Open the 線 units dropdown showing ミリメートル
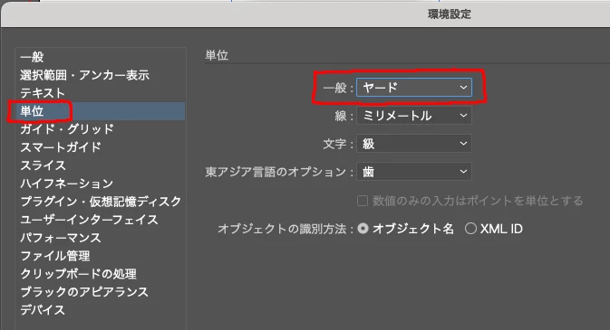610x330 pixels. 414,116
